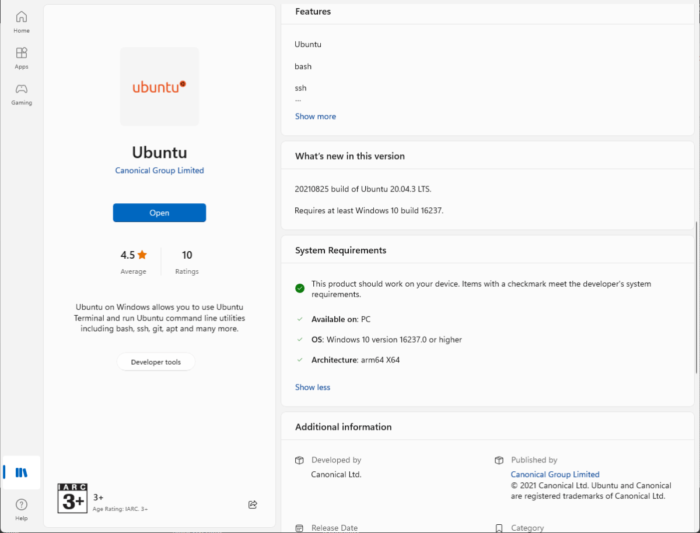Screen dimensions: 700x533
Task: Click the Additional information header
Action: click(344, 427)
